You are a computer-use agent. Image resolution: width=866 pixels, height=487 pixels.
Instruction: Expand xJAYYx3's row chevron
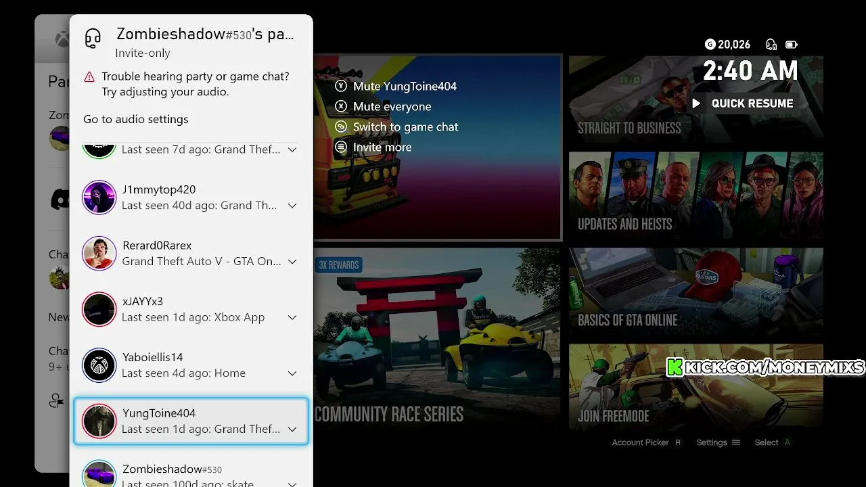(x=292, y=317)
